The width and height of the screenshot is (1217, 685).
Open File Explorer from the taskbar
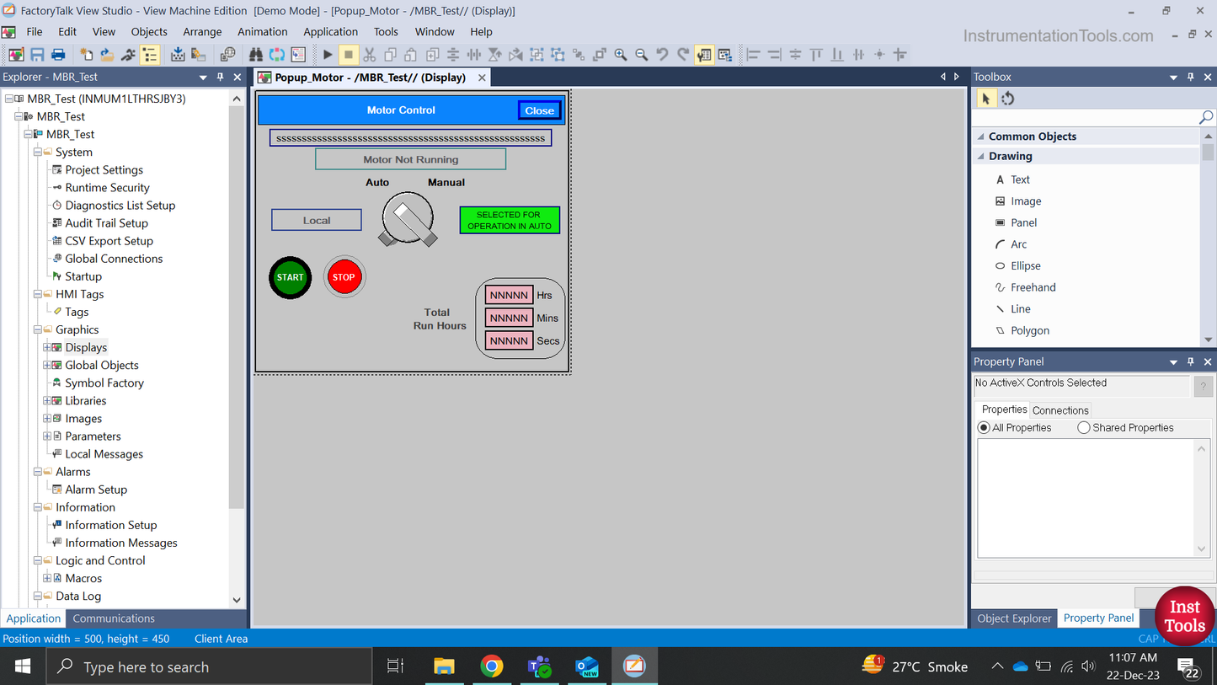click(x=444, y=666)
